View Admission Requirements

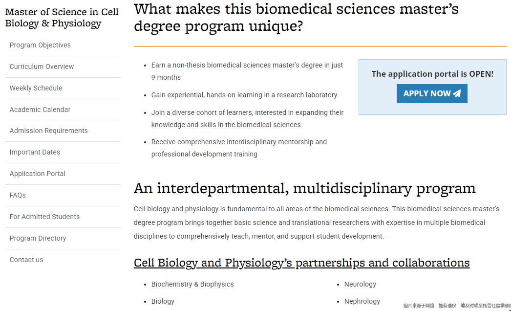(48, 131)
